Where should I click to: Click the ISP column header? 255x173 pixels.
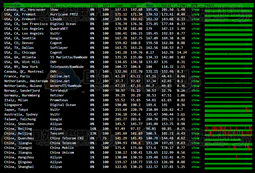click(x=53, y=5)
